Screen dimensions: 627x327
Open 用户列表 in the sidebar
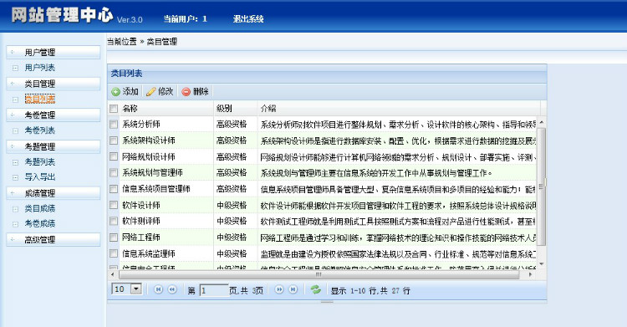click(x=39, y=68)
